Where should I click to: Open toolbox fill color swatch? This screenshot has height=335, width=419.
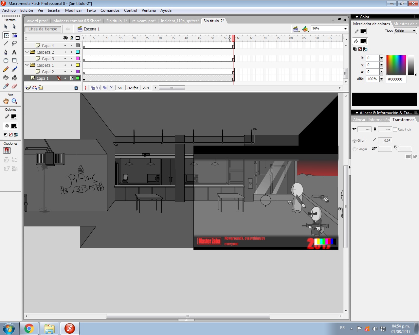14,126
